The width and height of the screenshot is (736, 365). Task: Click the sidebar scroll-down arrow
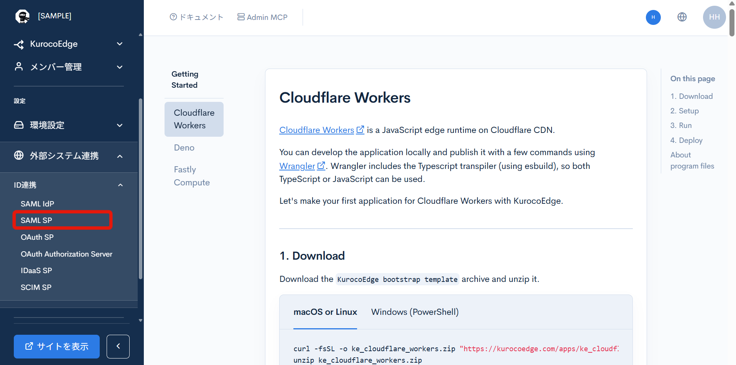(x=140, y=320)
